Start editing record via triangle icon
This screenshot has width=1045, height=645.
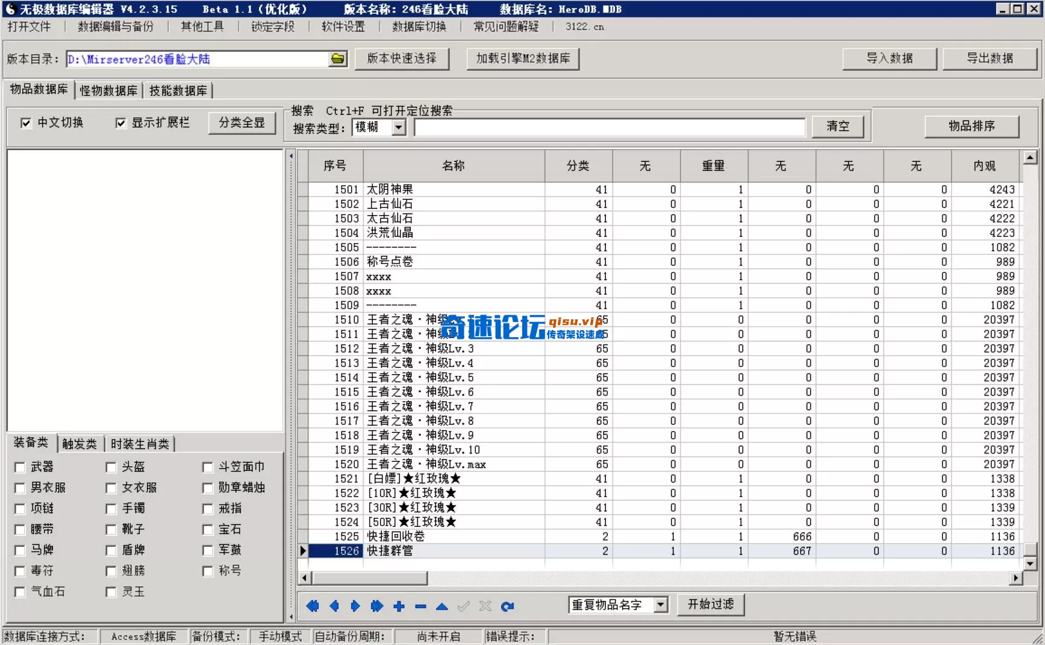coord(442,606)
